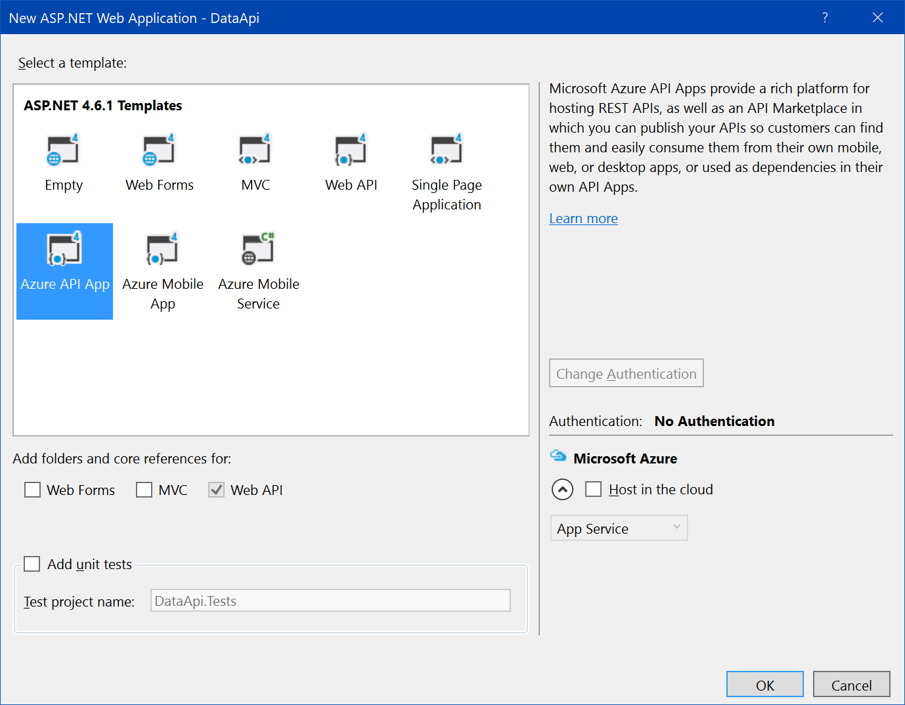This screenshot has width=905, height=705.
Task: Enable the Web Forms references checkbox
Action: tap(32, 490)
